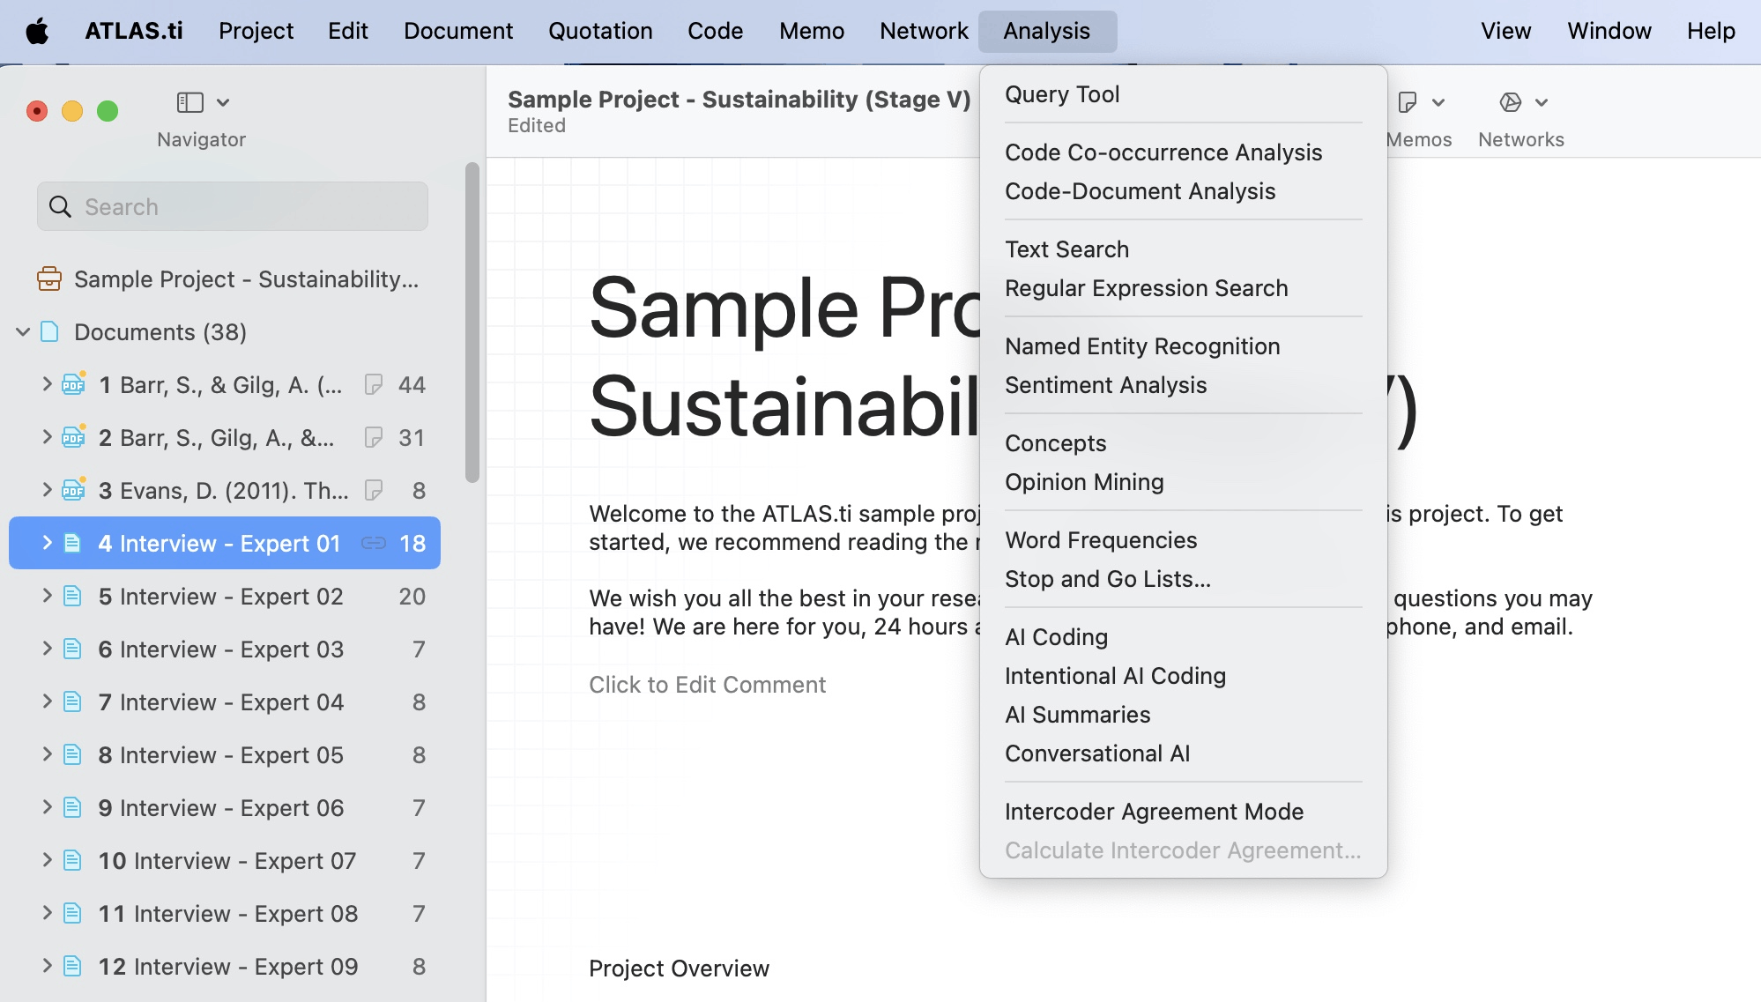This screenshot has height=1002, width=1761.
Task: Click document icon of Interview Expert 08
Action: pos(73,913)
